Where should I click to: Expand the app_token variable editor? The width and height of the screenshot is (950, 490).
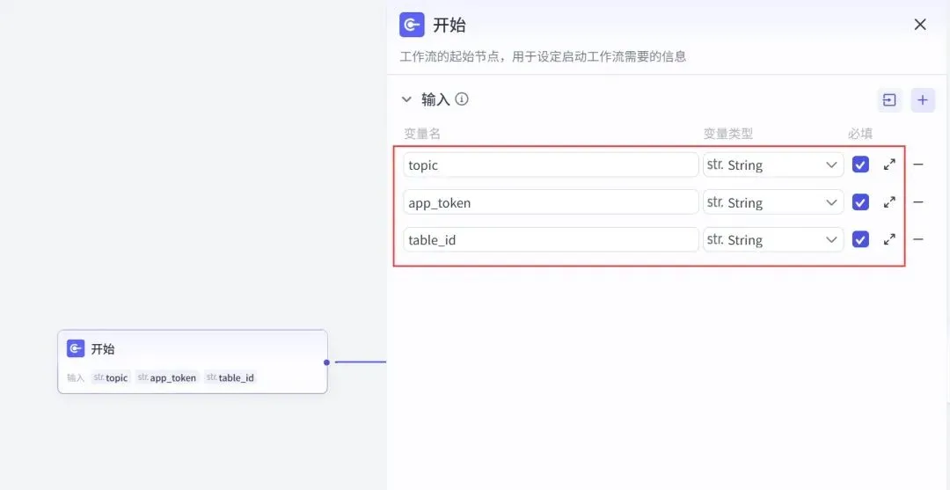click(x=889, y=202)
